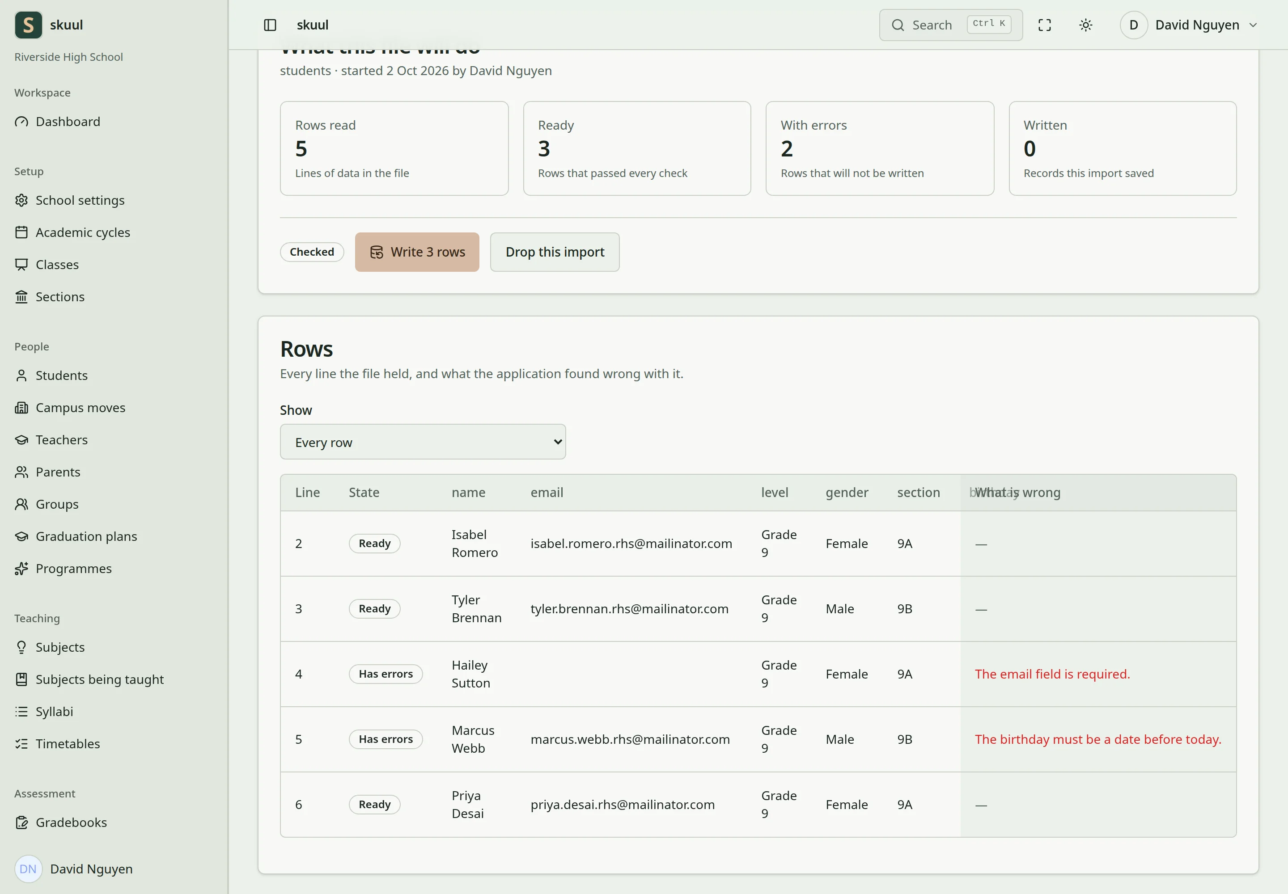
Task: Click Riverside High School label
Action: coord(68,57)
